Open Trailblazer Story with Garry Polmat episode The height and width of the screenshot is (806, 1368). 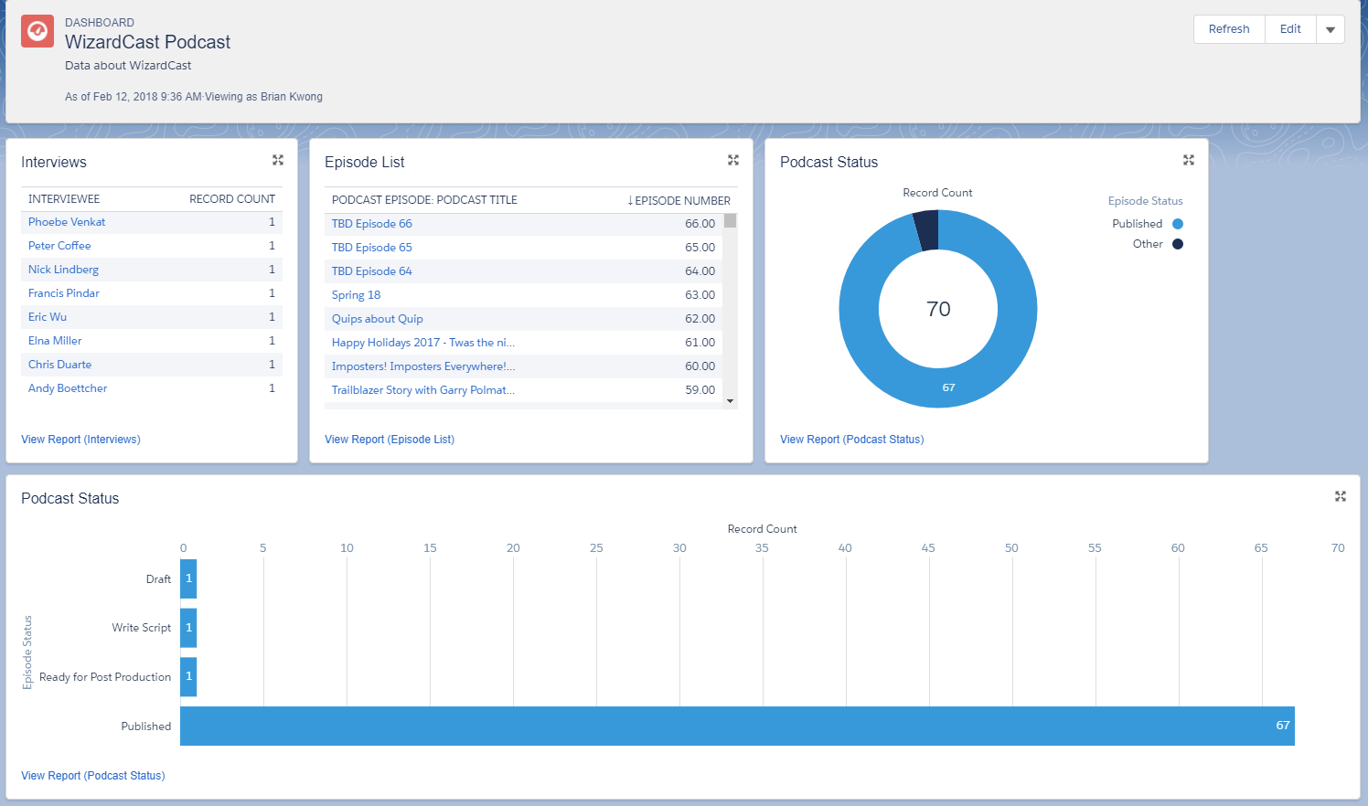(423, 390)
